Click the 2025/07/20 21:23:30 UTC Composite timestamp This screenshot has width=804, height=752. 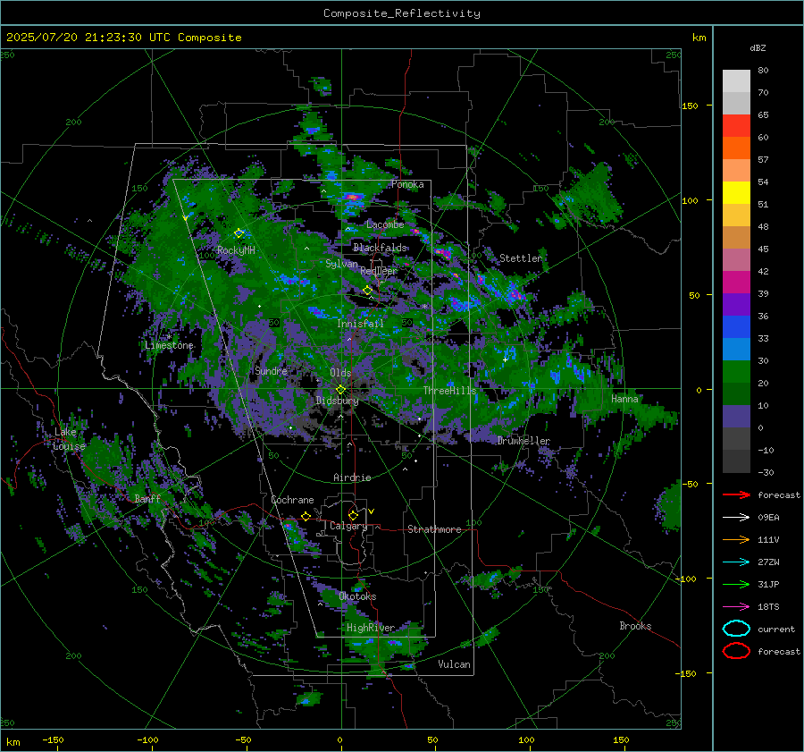(123, 38)
